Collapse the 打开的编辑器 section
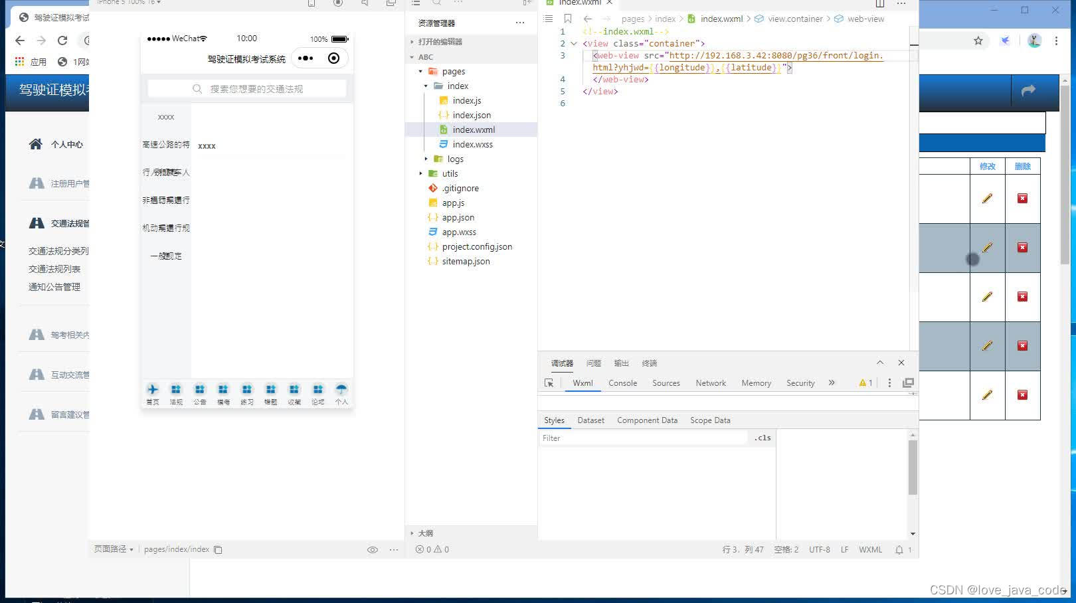Image resolution: width=1076 pixels, height=603 pixels. (x=412, y=42)
